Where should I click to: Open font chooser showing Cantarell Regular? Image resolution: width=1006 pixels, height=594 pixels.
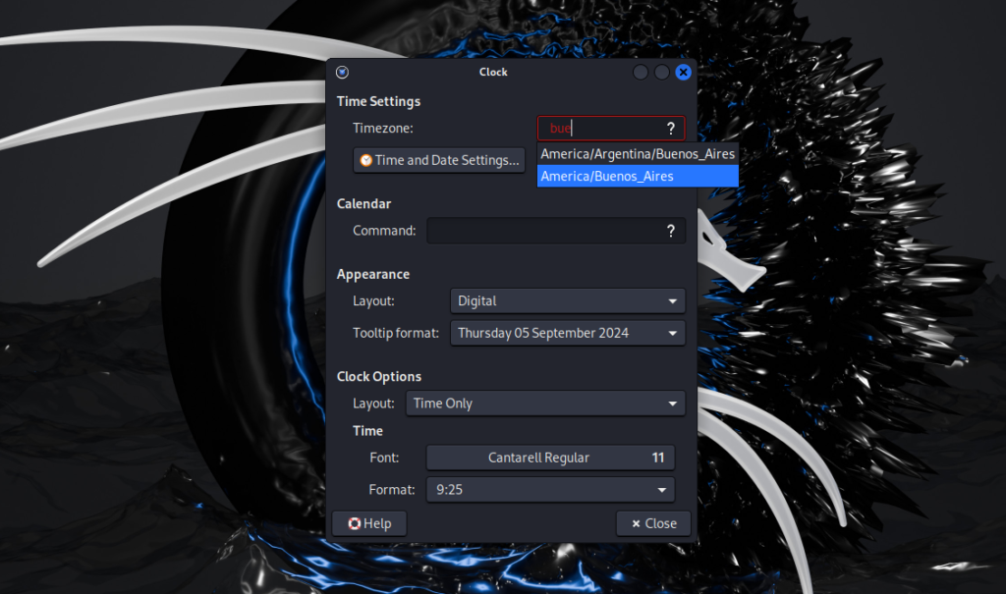550,458
